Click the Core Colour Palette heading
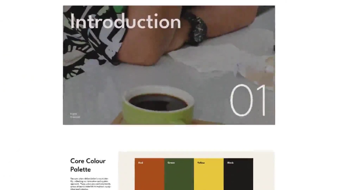 tap(88, 165)
